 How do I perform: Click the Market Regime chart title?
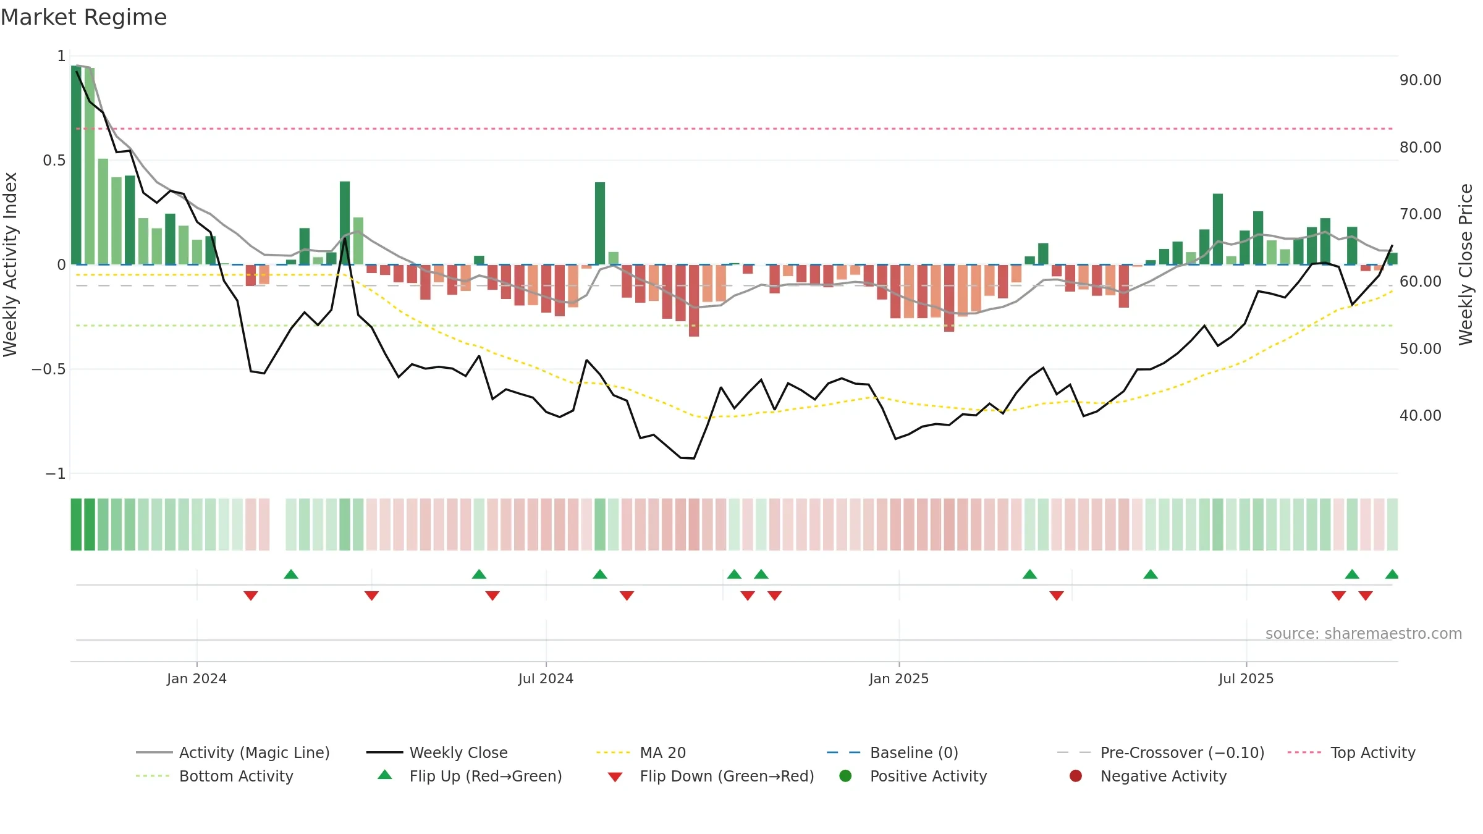pyautogui.click(x=83, y=17)
